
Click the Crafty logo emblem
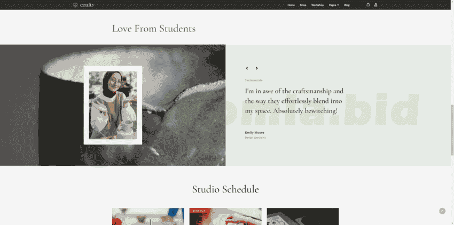pos(75,5)
